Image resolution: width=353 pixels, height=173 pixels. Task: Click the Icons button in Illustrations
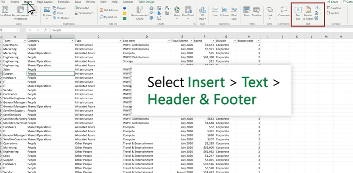[58, 13]
